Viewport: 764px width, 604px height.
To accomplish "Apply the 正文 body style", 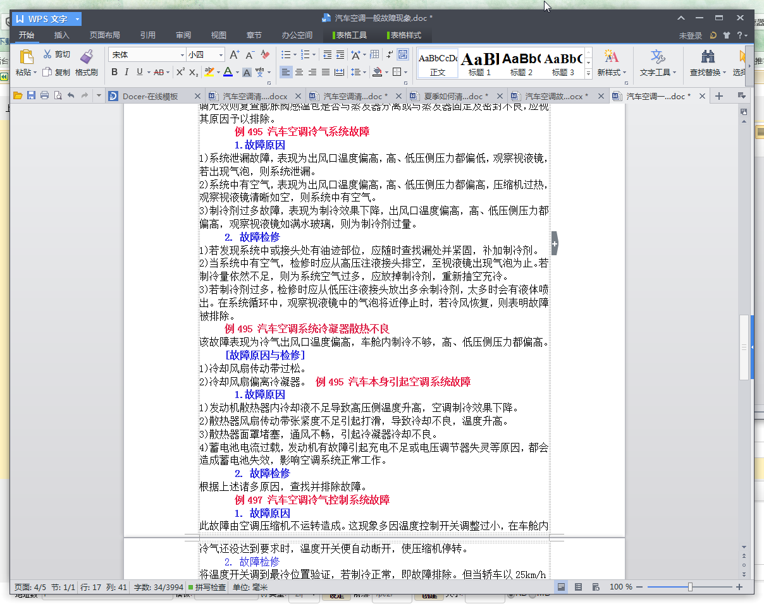I will coord(438,63).
